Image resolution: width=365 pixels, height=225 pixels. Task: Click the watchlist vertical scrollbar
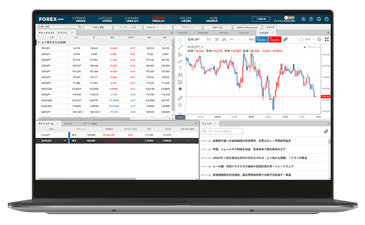click(173, 75)
